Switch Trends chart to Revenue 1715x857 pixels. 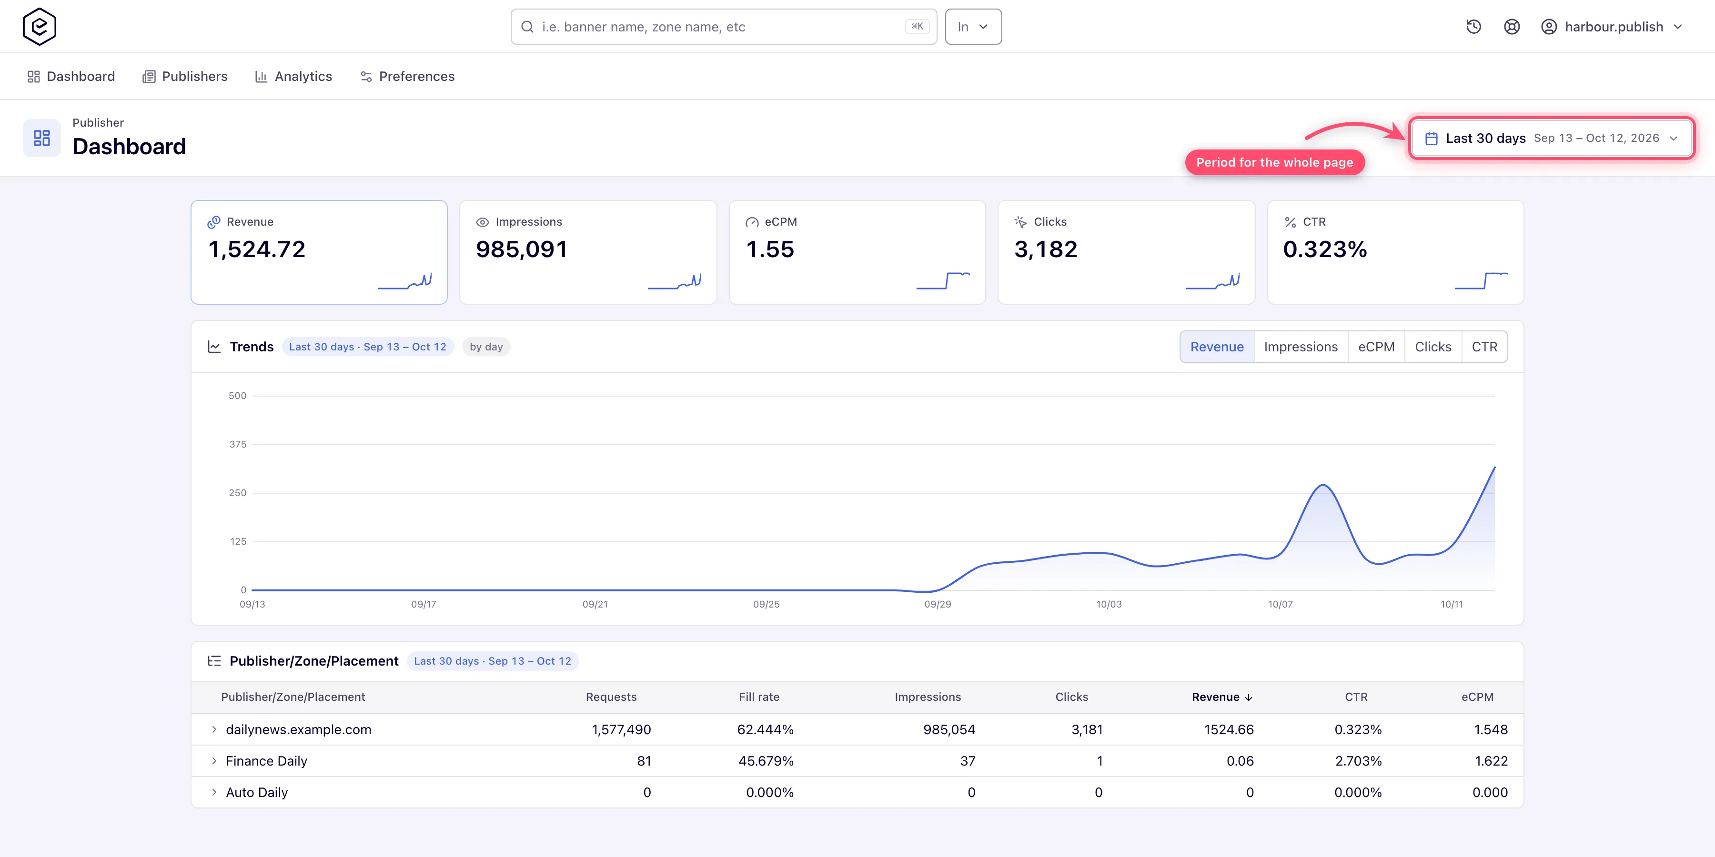(1217, 347)
